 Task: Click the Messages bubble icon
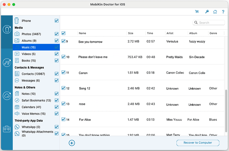click(x=17, y=80)
